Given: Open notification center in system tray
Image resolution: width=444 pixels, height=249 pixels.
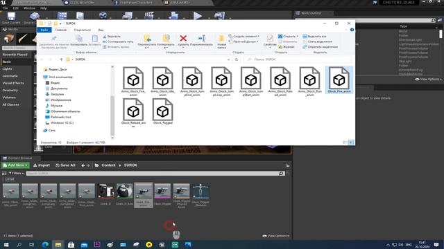Looking at the screenshot, I should pos(436,245).
